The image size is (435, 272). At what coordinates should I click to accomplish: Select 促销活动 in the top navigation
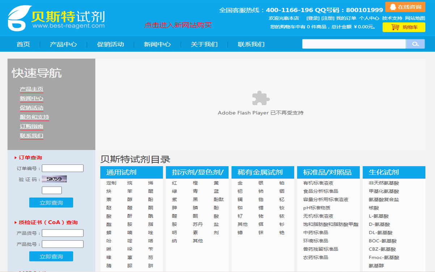110,44
